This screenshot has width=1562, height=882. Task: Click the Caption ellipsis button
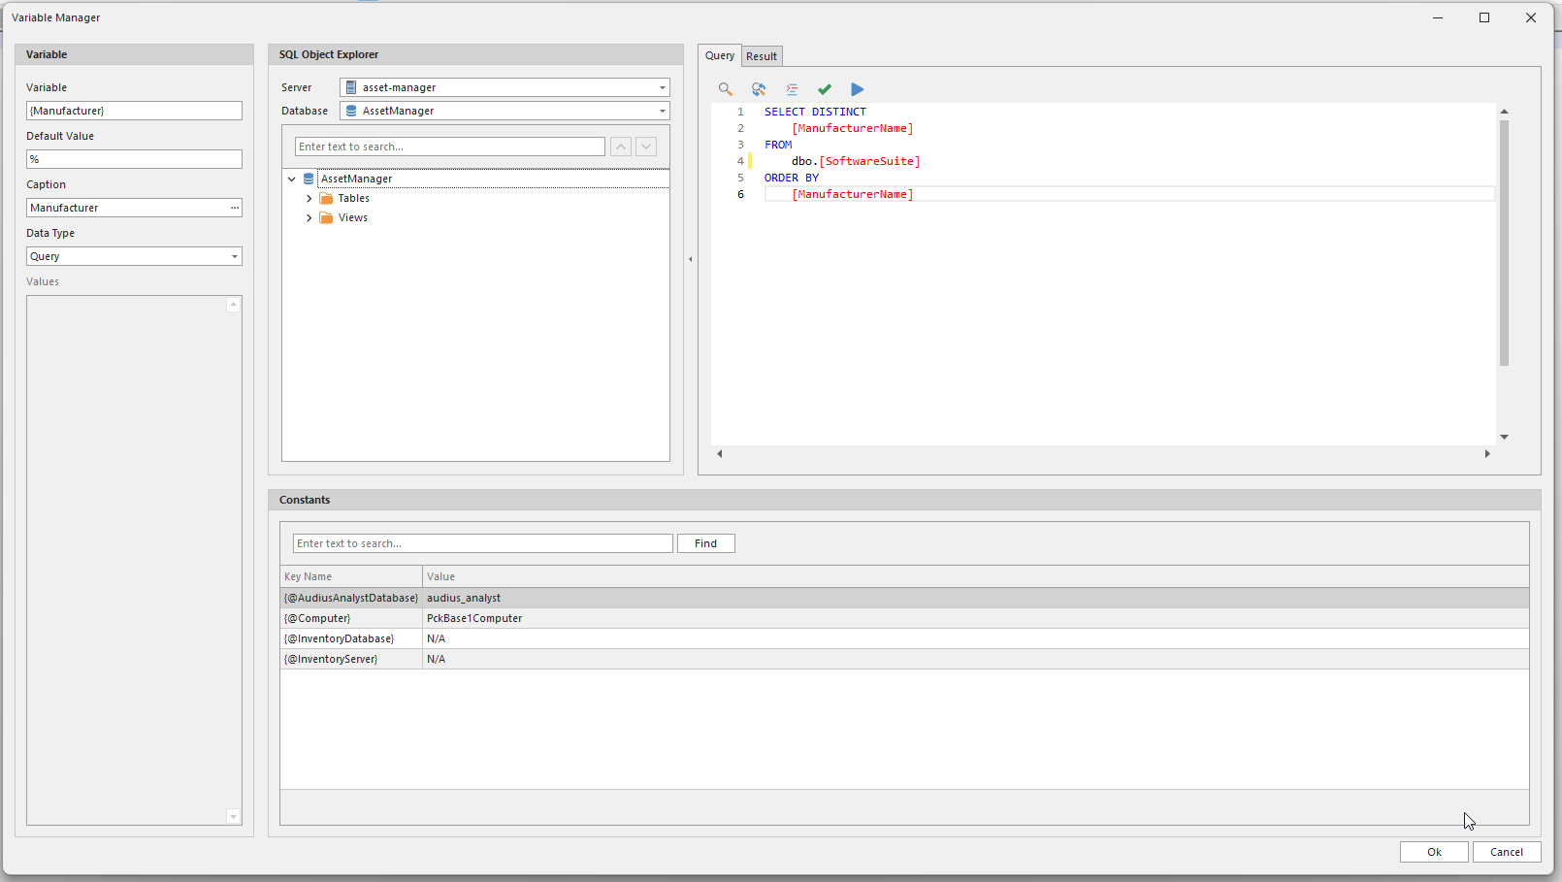click(235, 208)
